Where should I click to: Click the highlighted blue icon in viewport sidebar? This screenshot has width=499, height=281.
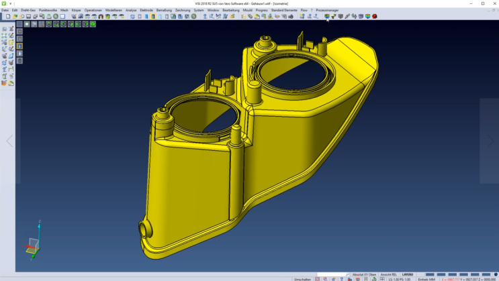(x=19, y=46)
